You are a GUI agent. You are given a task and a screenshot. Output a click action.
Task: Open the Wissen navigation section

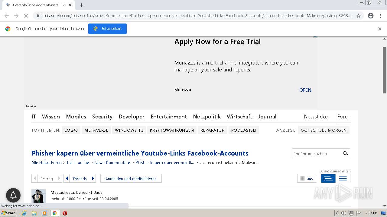[51, 117]
